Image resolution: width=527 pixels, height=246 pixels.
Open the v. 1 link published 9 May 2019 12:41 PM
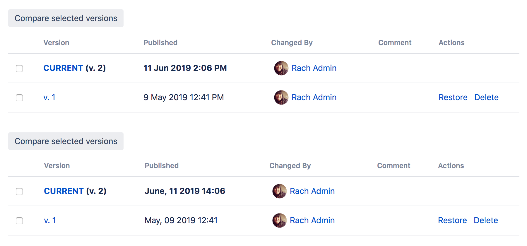tap(49, 98)
